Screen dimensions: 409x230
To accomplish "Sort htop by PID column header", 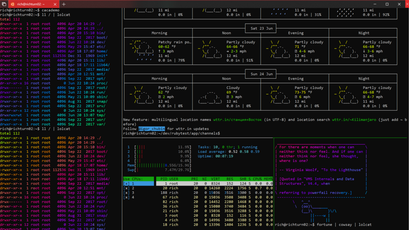I will [164, 179].
